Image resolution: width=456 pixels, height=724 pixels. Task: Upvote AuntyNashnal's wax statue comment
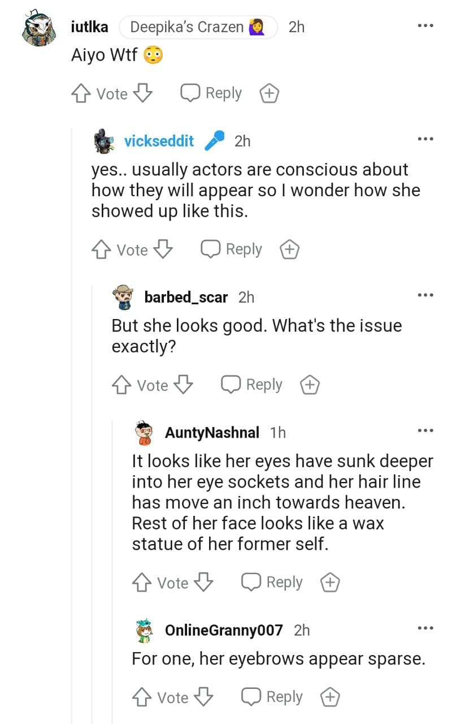click(x=142, y=583)
